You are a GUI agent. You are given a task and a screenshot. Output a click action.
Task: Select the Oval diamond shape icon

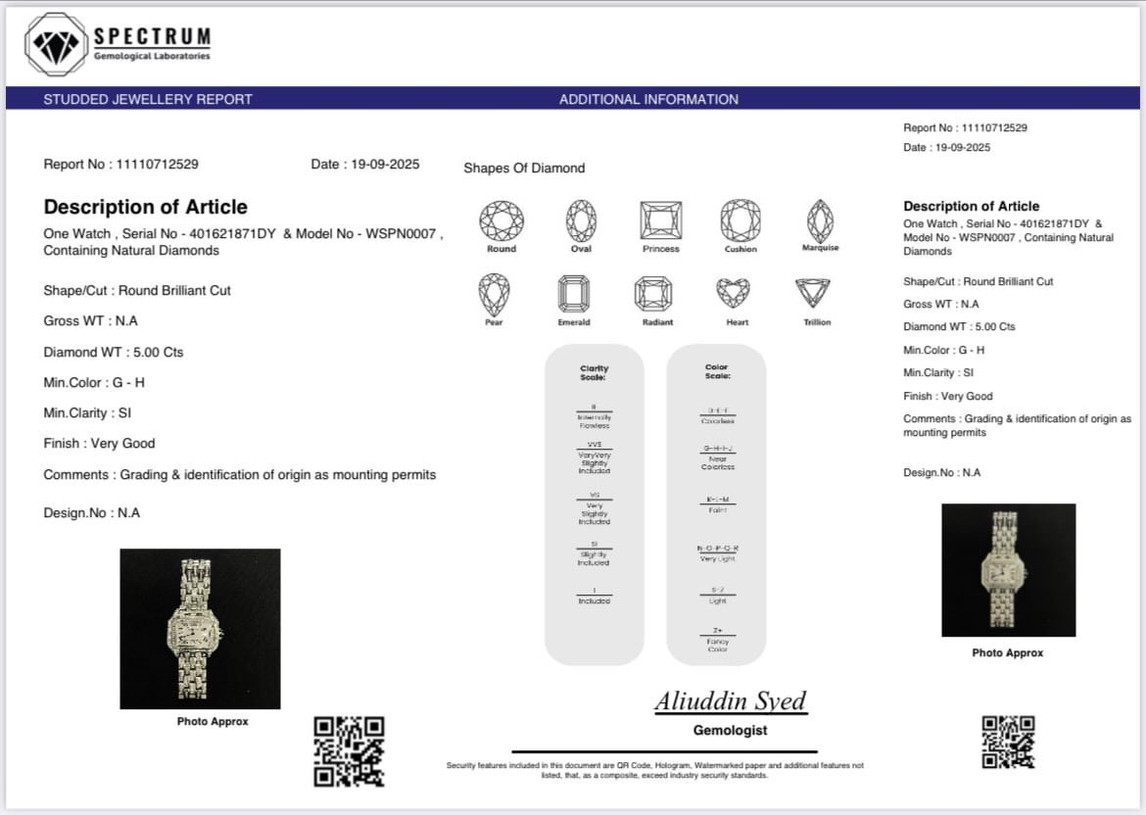(x=581, y=219)
